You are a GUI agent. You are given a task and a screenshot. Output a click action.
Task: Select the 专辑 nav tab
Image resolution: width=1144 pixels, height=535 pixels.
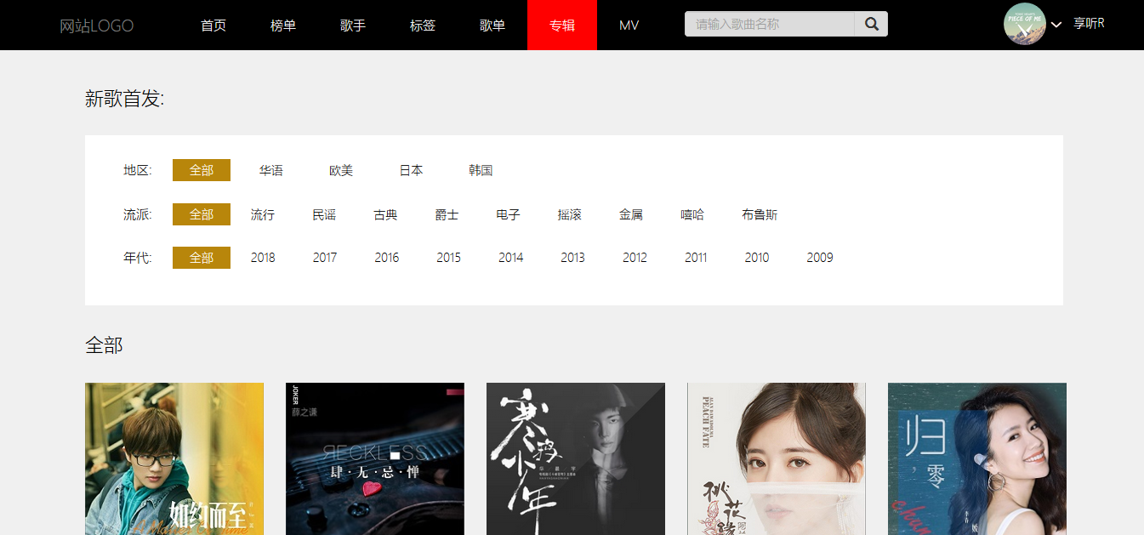coord(562,26)
